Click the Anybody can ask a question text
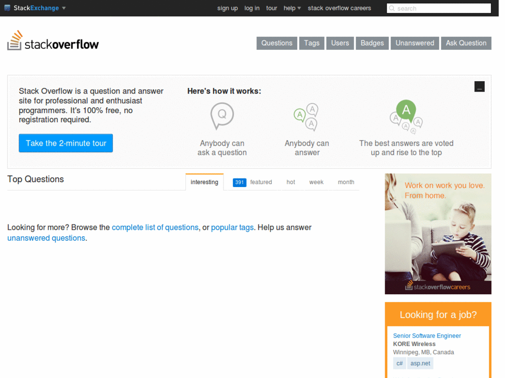Image resolution: width=505 pixels, height=378 pixels. pyautogui.click(x=222, y=148)
